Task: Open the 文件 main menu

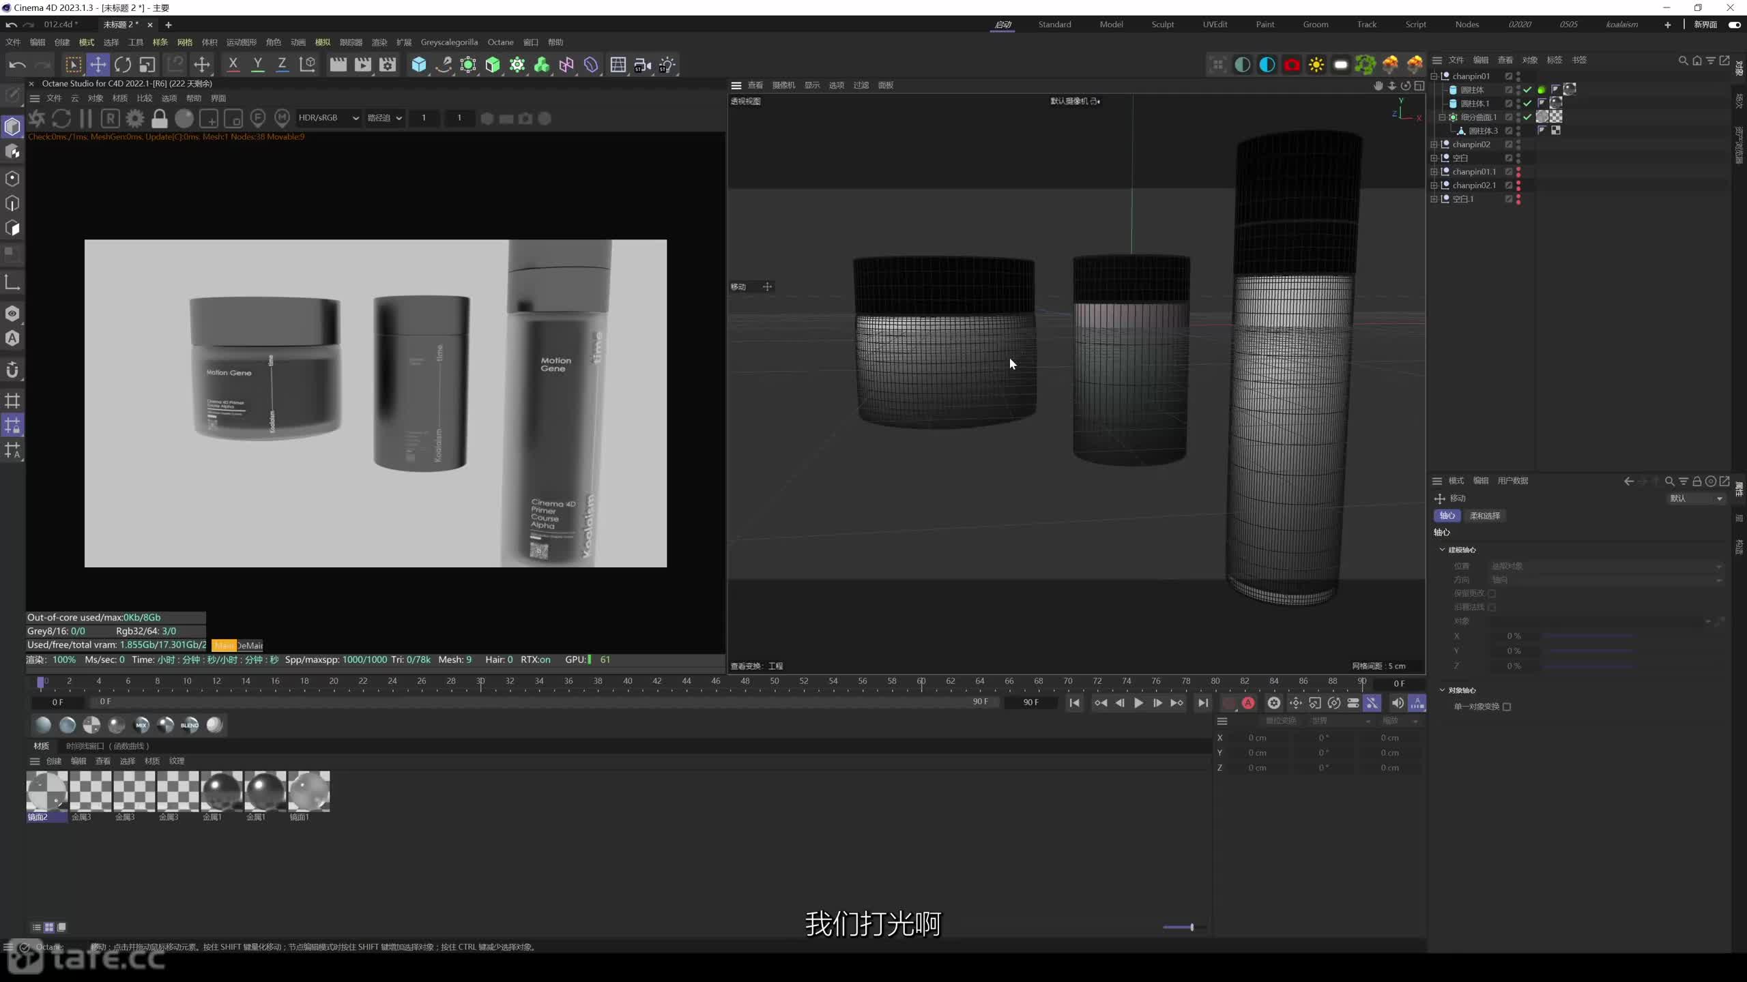Action: point(13,42)
